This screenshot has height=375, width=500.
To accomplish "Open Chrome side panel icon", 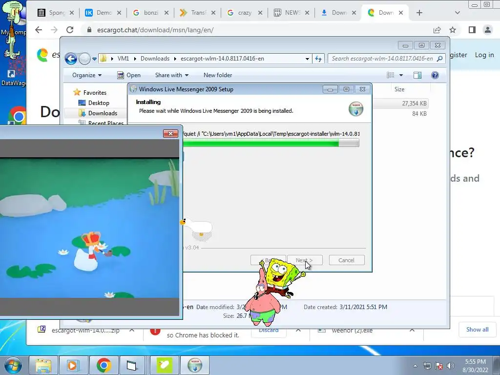I will [472, 30].
